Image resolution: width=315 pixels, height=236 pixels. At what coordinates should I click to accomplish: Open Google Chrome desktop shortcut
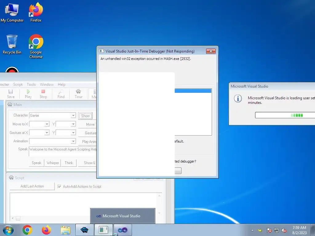[x=36, y=46]
